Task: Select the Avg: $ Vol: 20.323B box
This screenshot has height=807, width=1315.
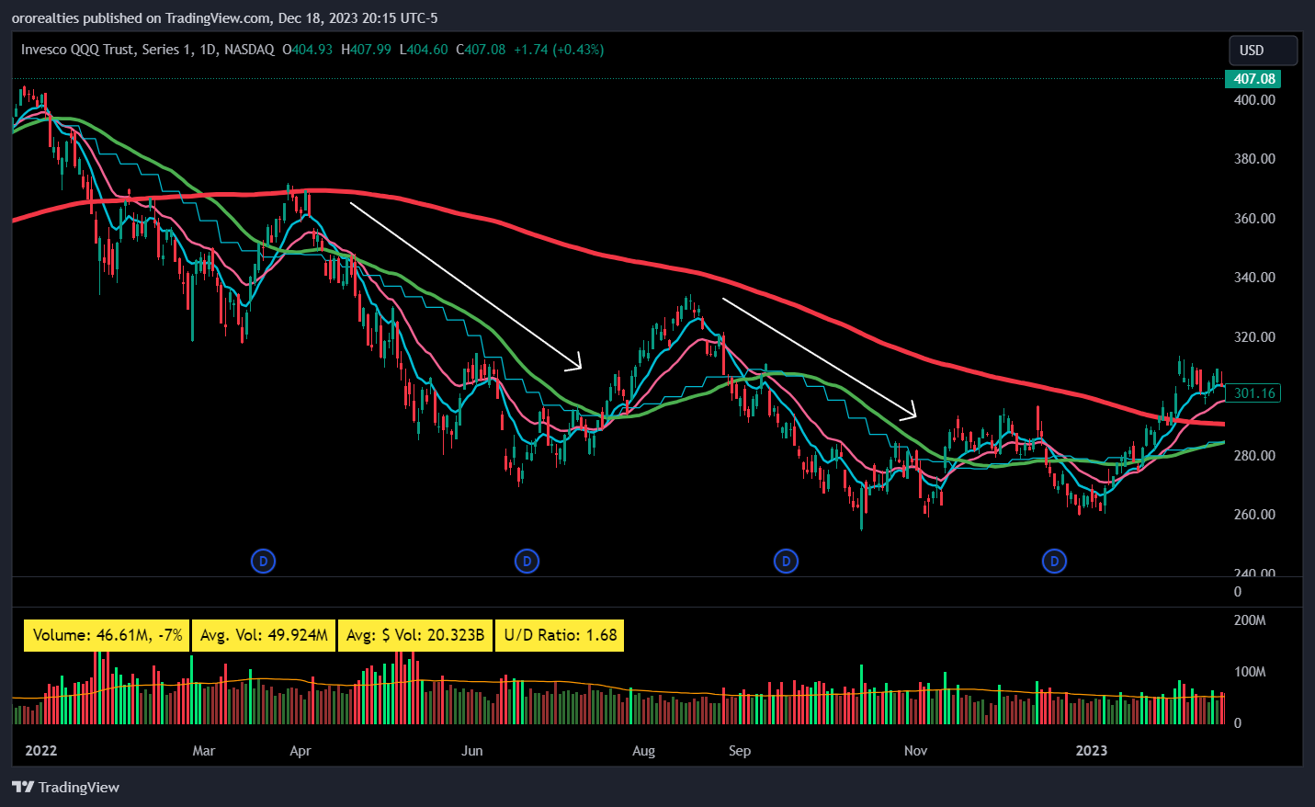Action: pyautogui.click(x=415, y=635)
